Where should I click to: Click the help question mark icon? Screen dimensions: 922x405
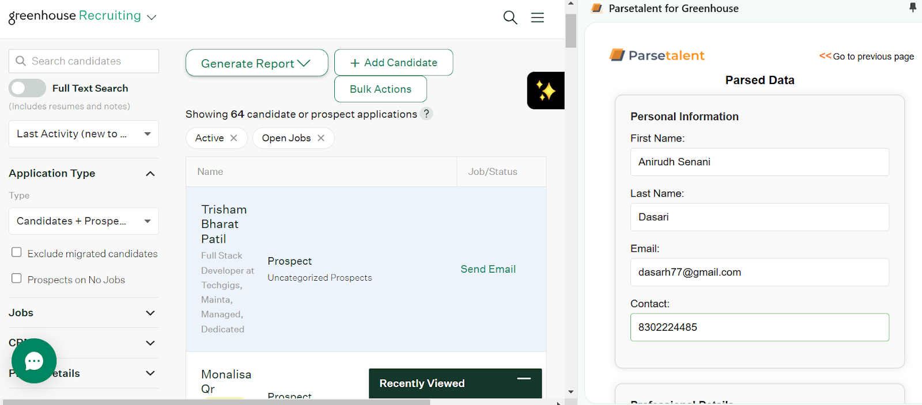pos(426,114)
